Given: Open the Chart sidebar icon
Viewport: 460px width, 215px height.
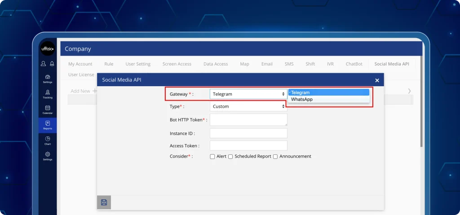Looking at the screenshot, I should tap(48, 140).
